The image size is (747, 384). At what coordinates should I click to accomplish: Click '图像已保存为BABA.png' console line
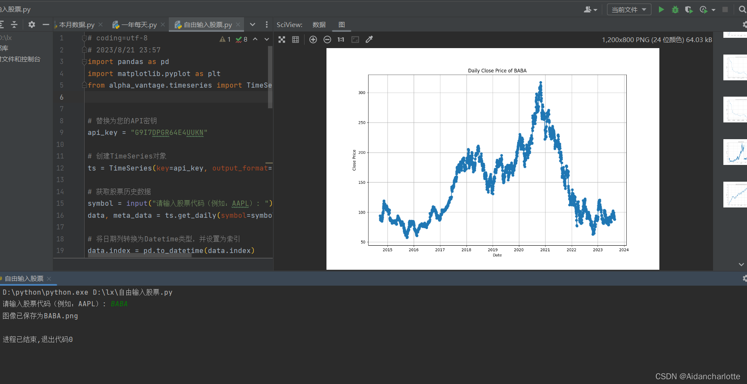pos(40,316)
